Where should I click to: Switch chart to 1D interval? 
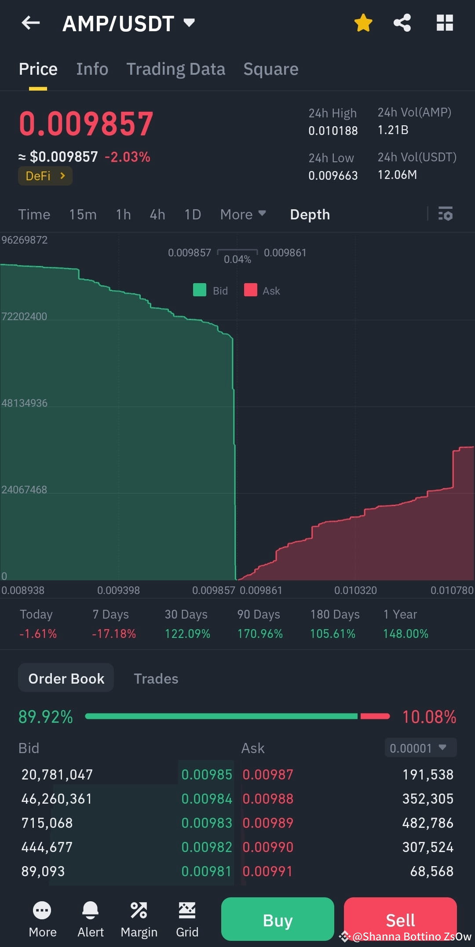coord(192,215)
